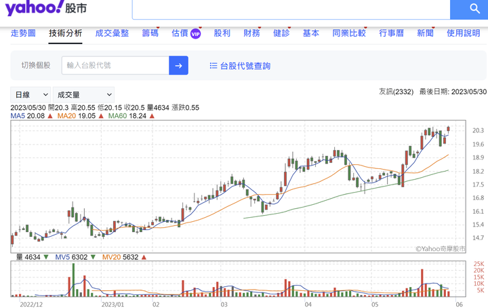Click the Yahoo 股市 logo
The height and width of the screenshot is (308, 488).
[x=46, y=7]
